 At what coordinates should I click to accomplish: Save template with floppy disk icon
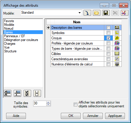click(x=106, y=13)
